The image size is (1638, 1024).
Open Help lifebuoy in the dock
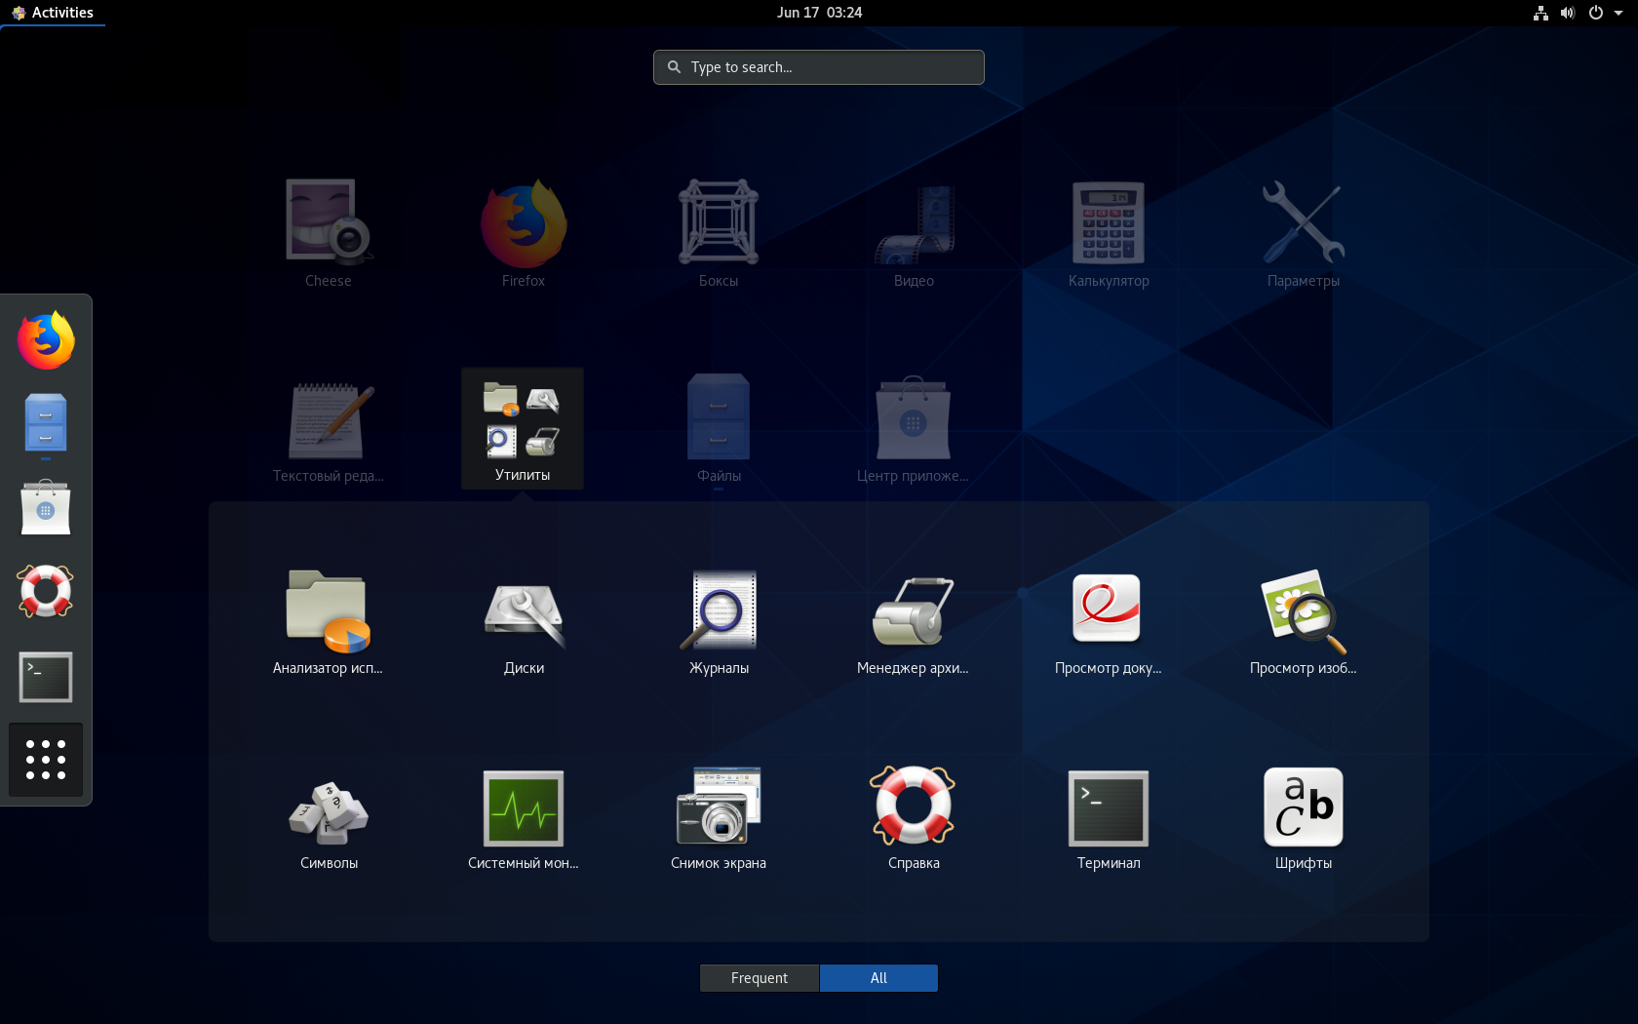click(46, 592)
